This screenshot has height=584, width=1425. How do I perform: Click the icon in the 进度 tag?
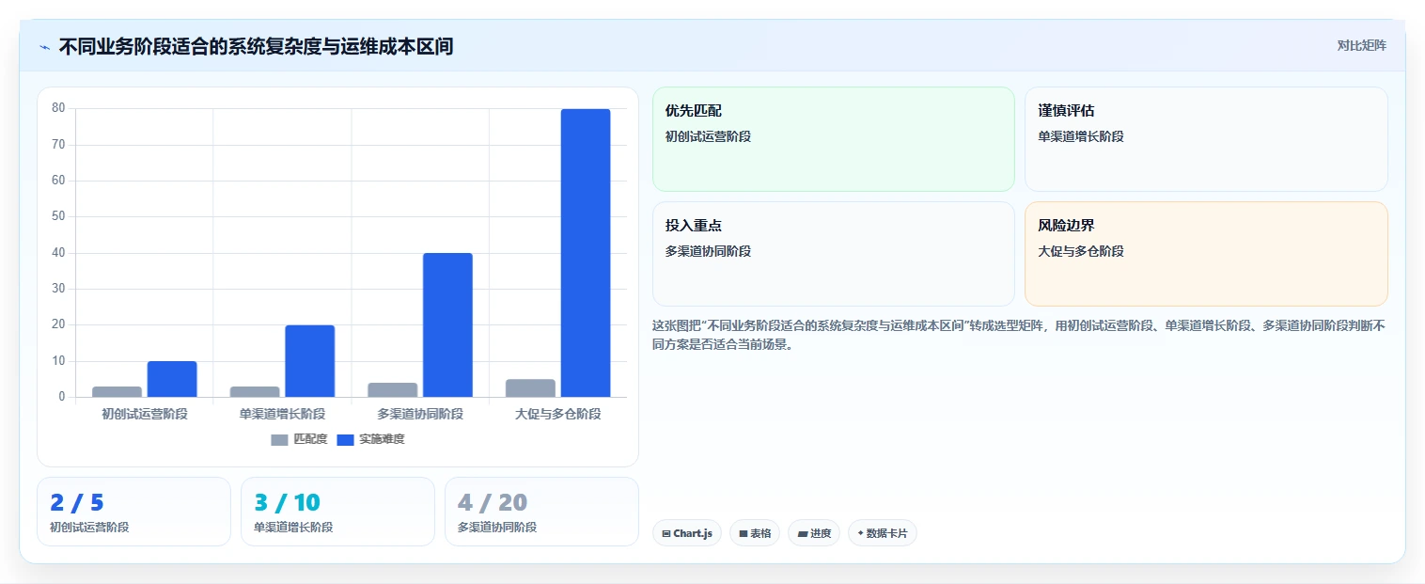click(803, 533)
